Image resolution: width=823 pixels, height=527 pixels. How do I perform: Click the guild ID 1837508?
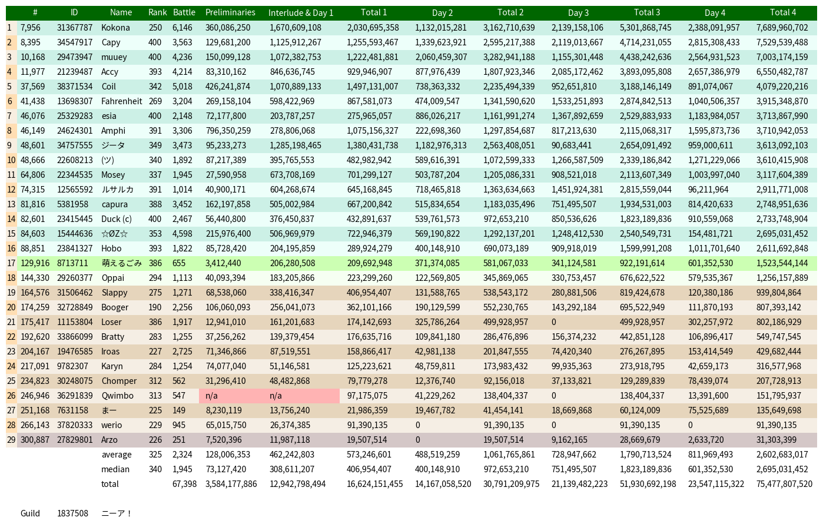pyautogui.click(x=72, y=513)
